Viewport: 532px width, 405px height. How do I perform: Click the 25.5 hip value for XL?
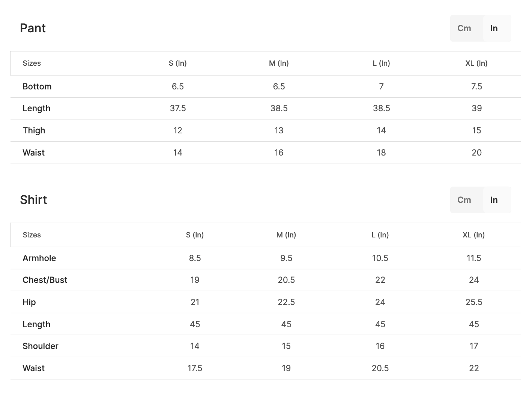coord(474,302)
